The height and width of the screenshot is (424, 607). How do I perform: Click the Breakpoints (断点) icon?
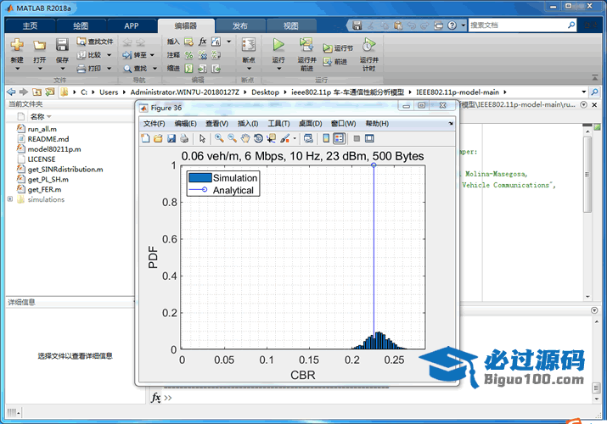click(x=248, y=45)
